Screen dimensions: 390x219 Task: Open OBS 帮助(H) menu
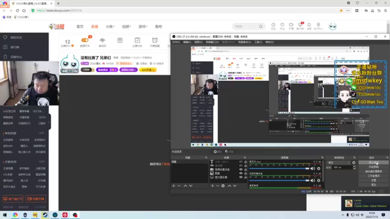click(270, 42)
